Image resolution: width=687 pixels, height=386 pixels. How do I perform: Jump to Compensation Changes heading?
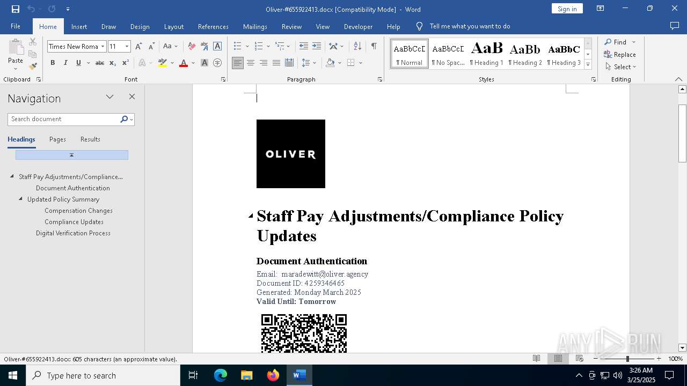click(x=78, y=211)
